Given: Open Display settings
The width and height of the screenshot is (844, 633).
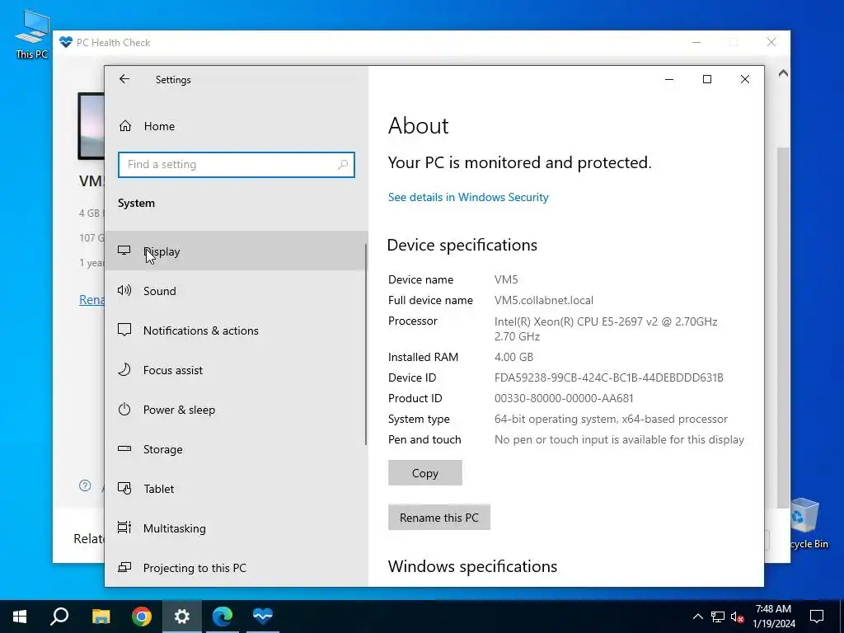Looking at the screenshot, I should 236,251.
